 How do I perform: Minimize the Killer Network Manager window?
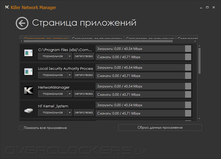(201, 8)
